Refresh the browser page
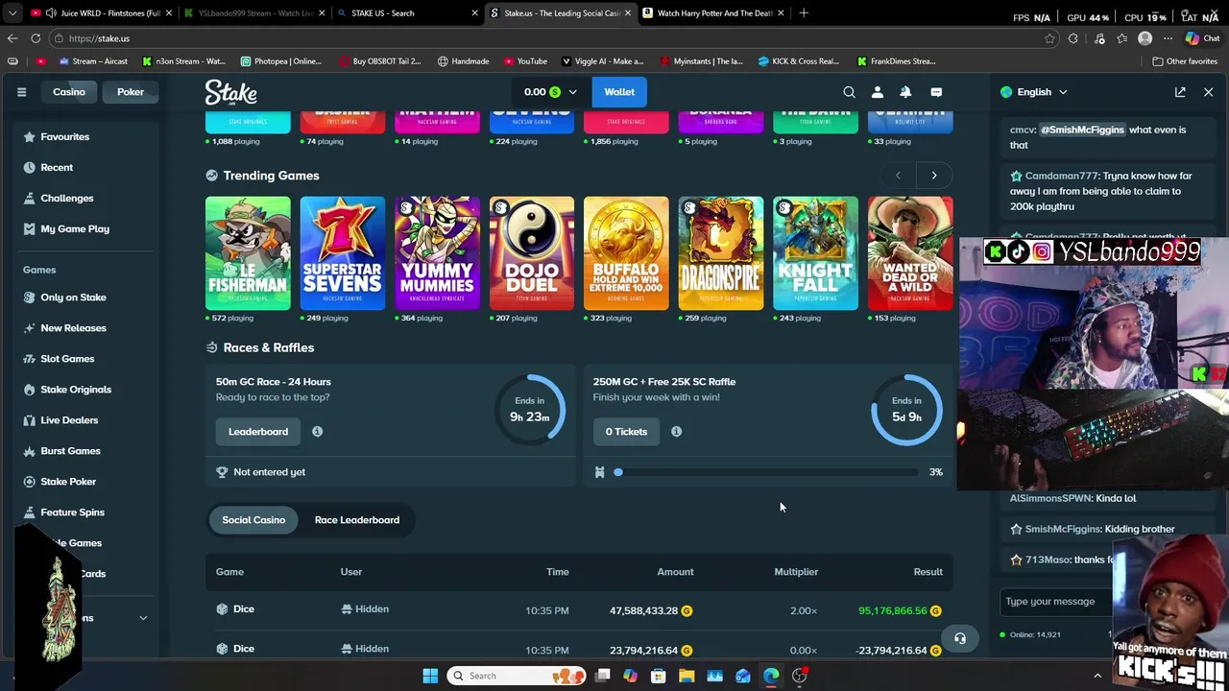 [x=36, y=38]
